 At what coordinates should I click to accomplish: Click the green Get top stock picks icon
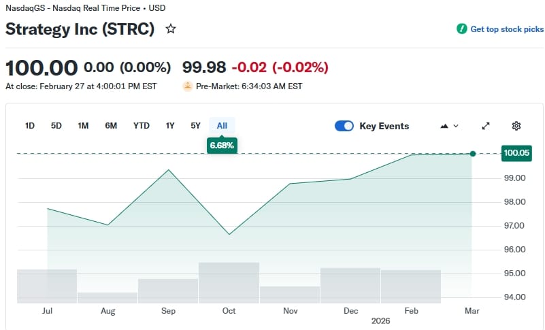pos(462,29)
